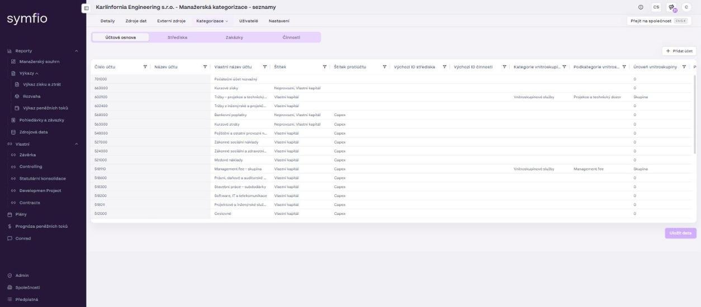
Task: Click the Rozvaha scale icon
Action: click(x=17, y=96)
